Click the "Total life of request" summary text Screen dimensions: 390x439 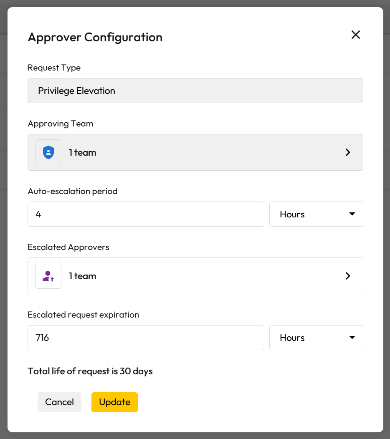pos(90,371)
